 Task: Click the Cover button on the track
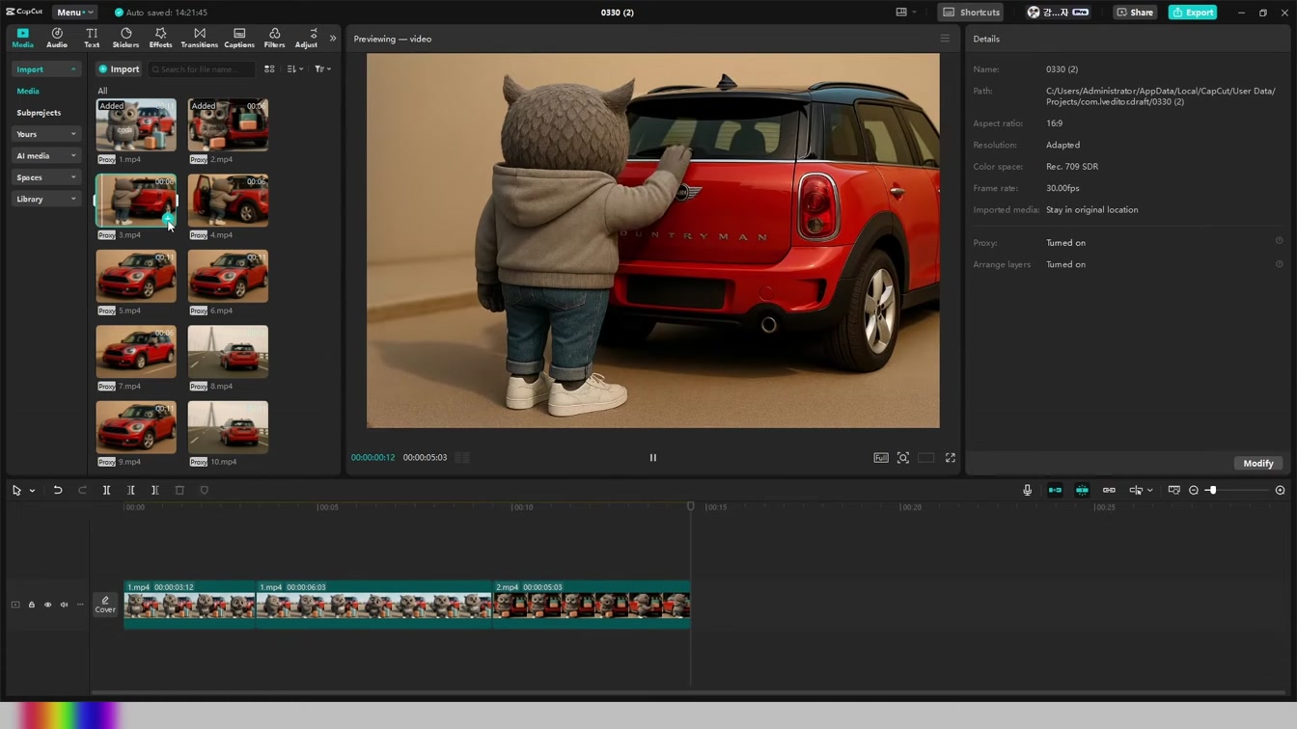pyautogui.click(x=105, y=605)
